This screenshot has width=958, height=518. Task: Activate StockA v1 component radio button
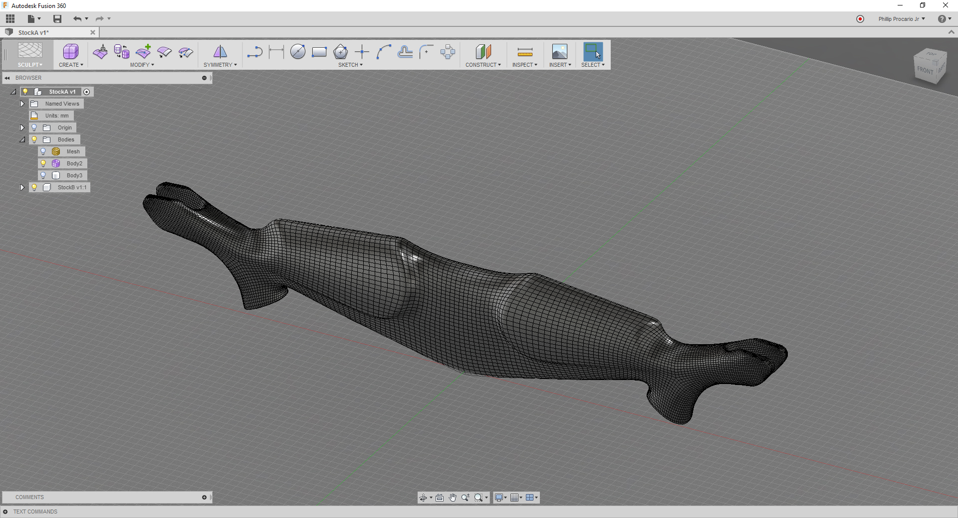click(87, 92)
